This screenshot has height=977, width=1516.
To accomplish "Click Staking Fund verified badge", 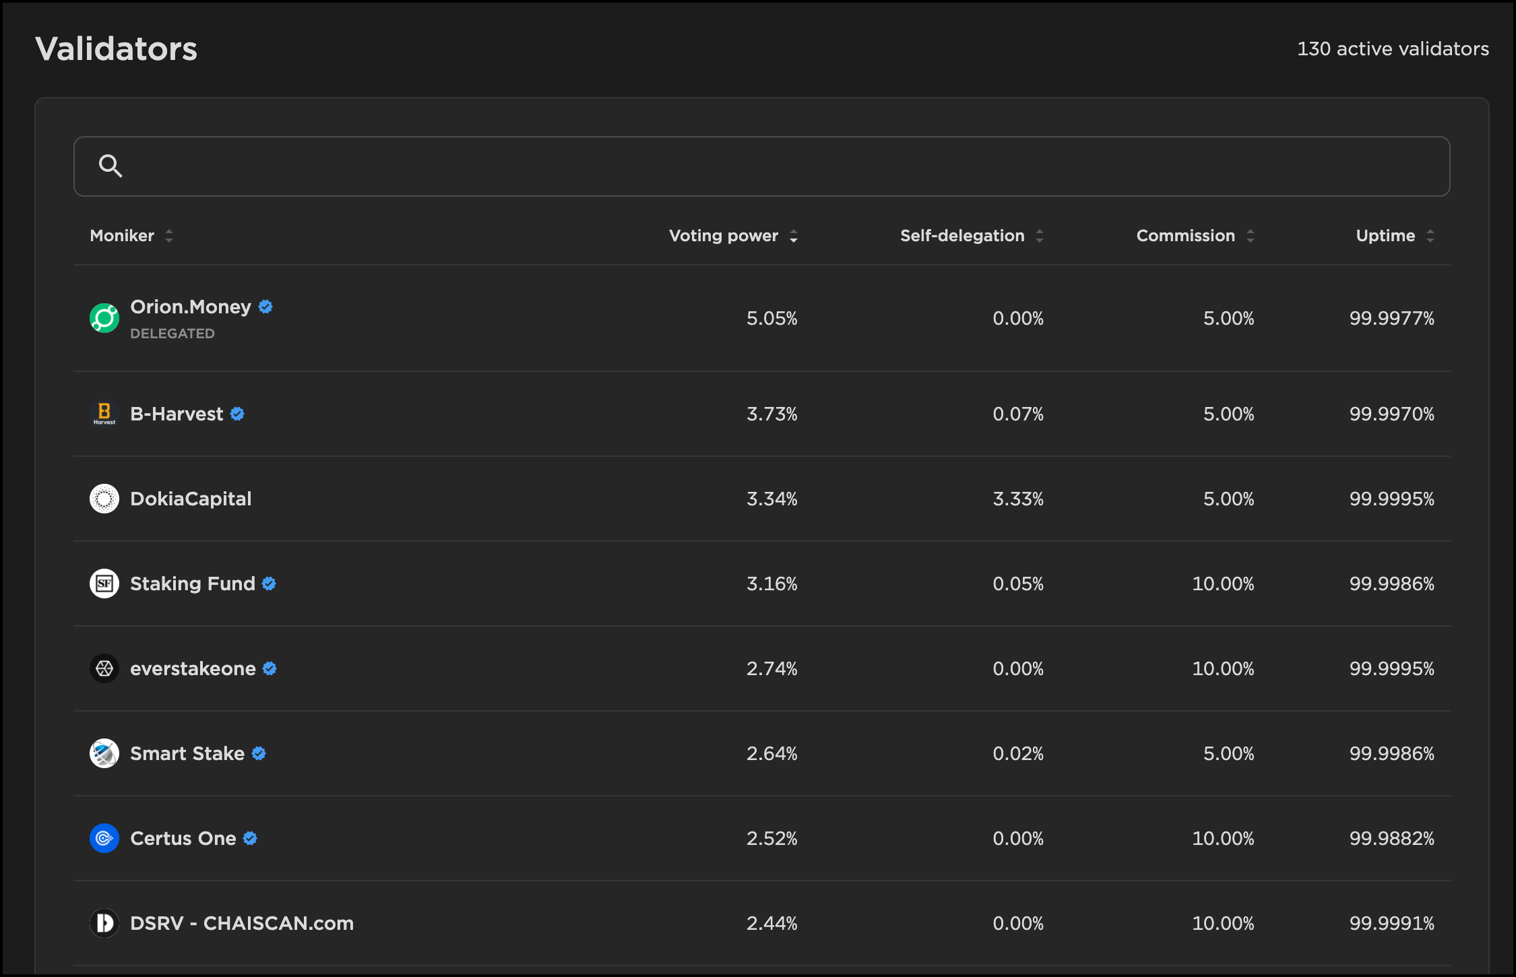I will point(269,584).
